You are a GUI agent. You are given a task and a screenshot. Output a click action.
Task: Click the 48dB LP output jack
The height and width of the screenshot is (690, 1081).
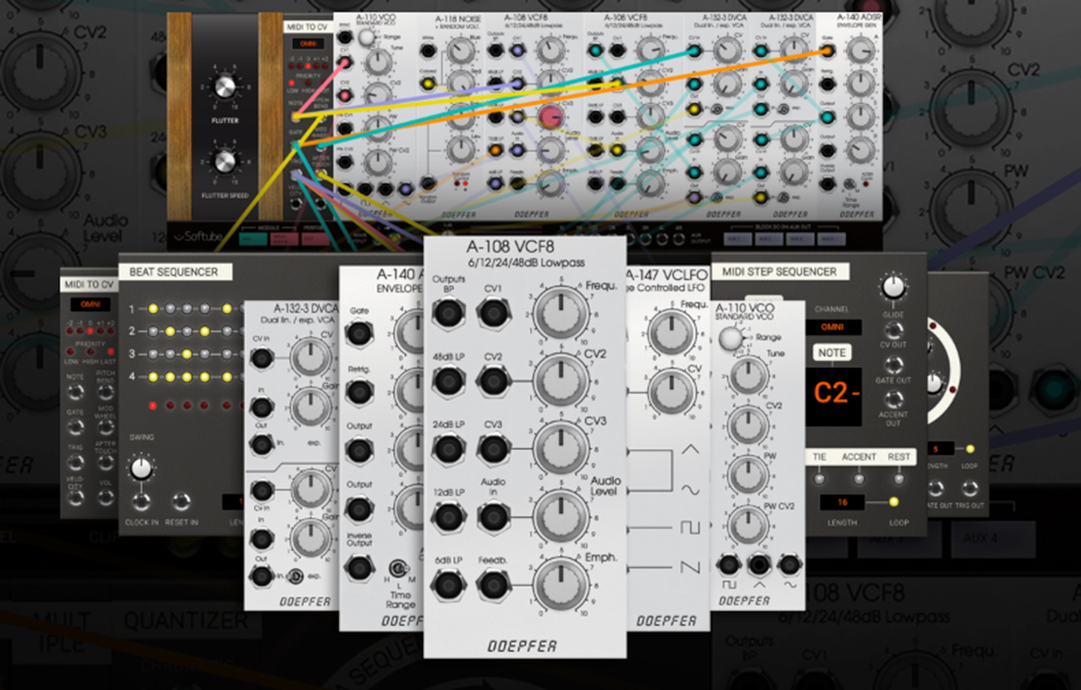pyautogui.click(x=448, y=381)
